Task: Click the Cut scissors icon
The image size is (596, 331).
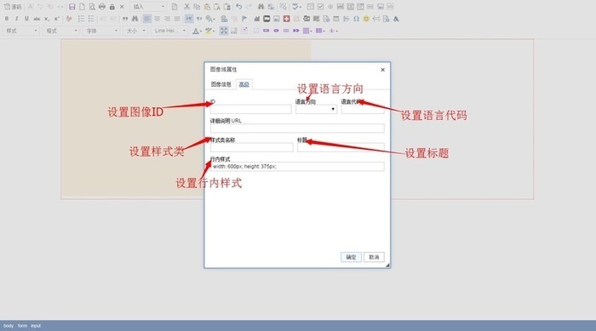Action: [186, 7]
